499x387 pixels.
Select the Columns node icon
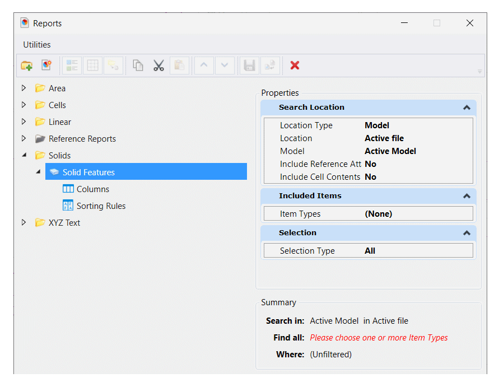click(x=68, y=189)
